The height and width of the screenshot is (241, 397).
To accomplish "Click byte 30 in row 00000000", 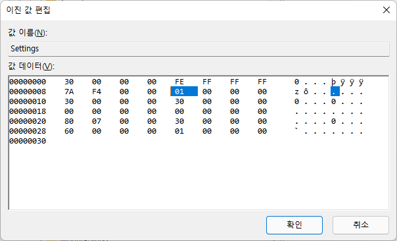I will click(69, 82).
